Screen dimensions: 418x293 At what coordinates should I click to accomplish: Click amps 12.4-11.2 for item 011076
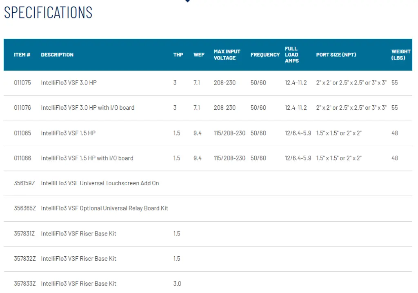[296, 108]
